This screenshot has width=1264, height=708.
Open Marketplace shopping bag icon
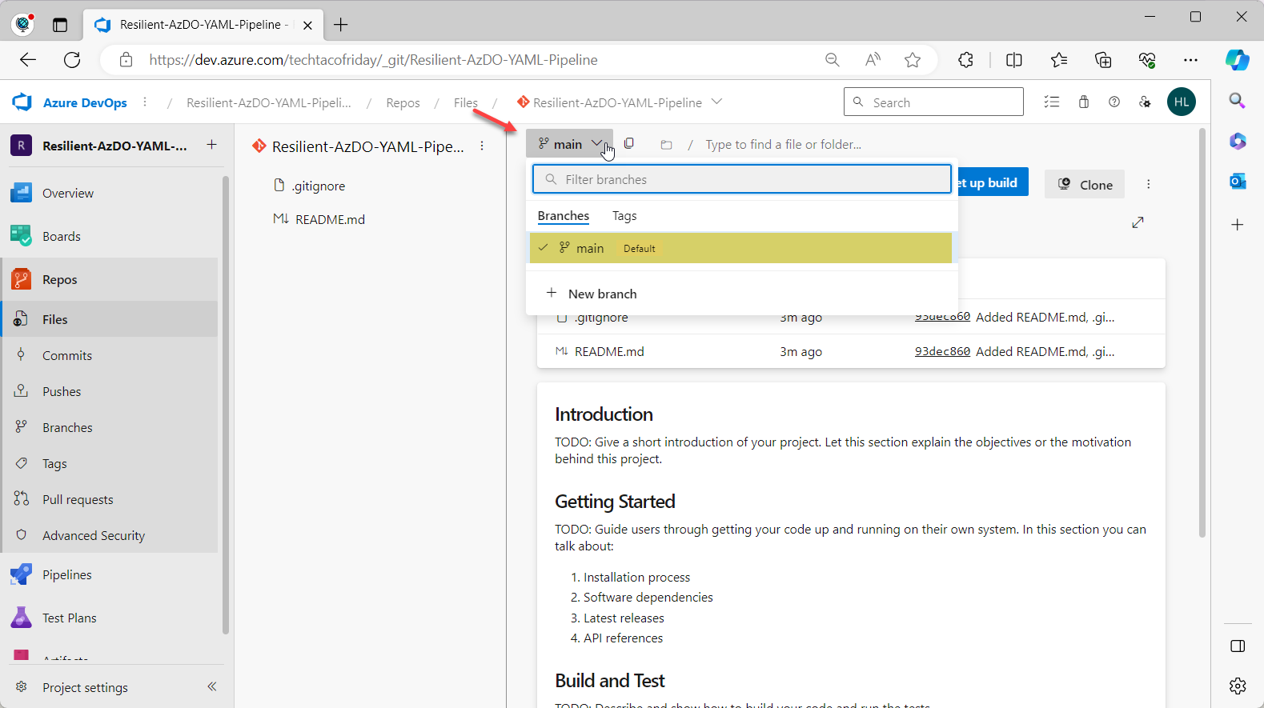coord(1084,102)
